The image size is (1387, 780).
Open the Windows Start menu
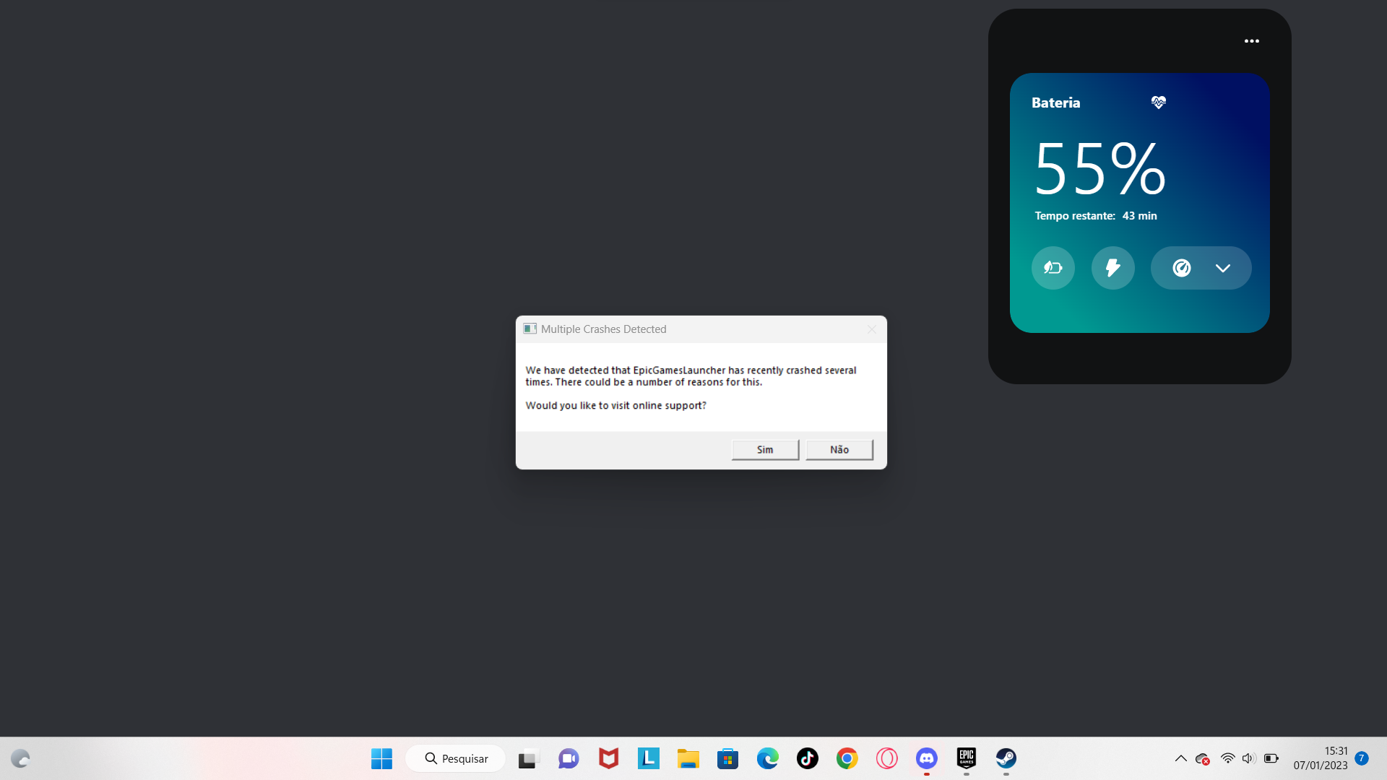pyautogui.click(x=381, y=758)
